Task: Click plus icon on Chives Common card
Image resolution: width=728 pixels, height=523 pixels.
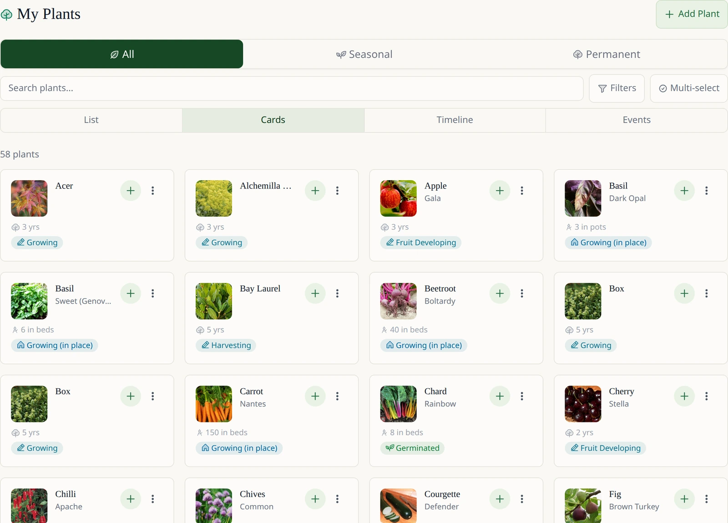Action: (x=315, y=499)
